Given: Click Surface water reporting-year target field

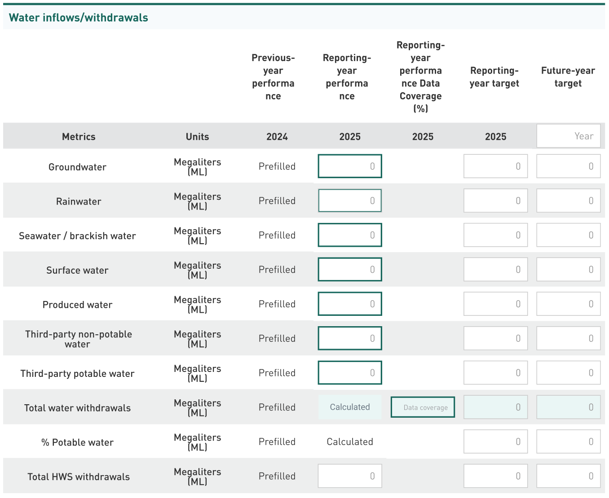Looking at the screenshot, I should point(495,270).
